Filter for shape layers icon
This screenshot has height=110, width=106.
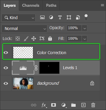coord(69,17)
